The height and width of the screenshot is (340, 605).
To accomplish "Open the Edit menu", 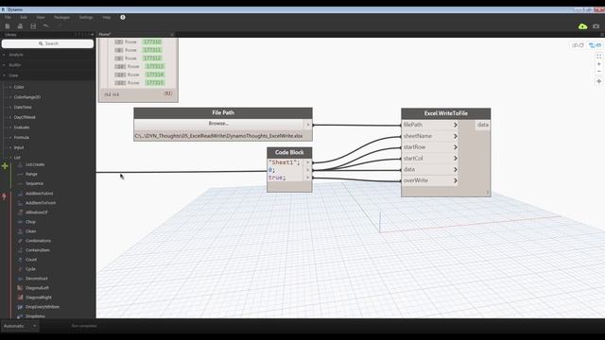I will tap(24, 17).
